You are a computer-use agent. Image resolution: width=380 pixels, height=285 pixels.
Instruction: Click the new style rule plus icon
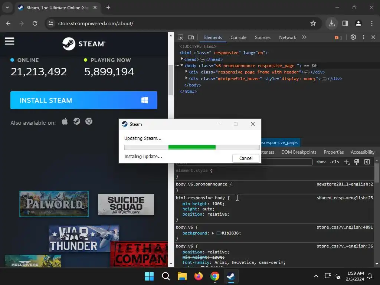point(347,162)
